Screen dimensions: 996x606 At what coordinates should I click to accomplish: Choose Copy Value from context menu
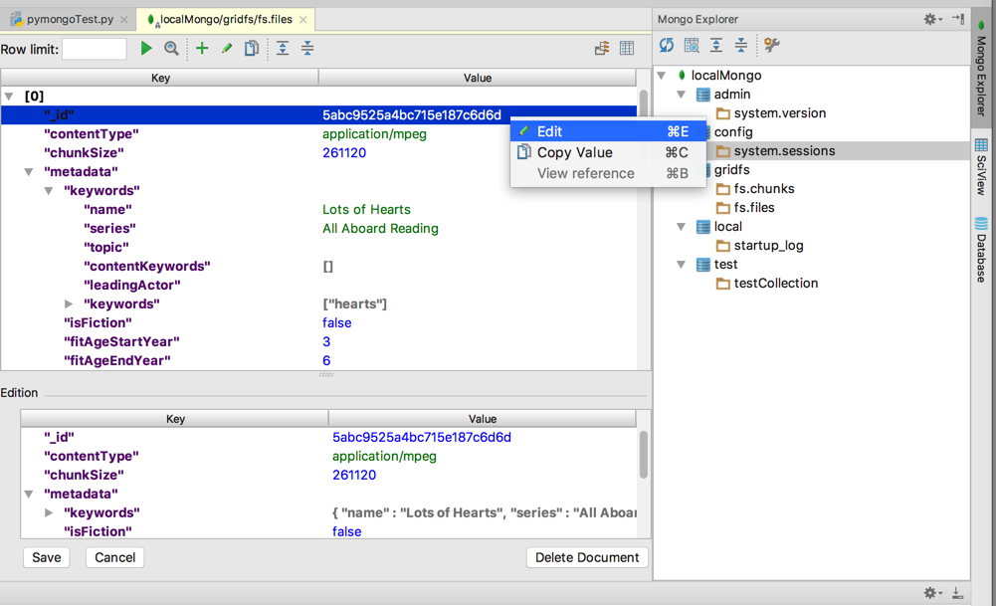[x=574, y=152]
